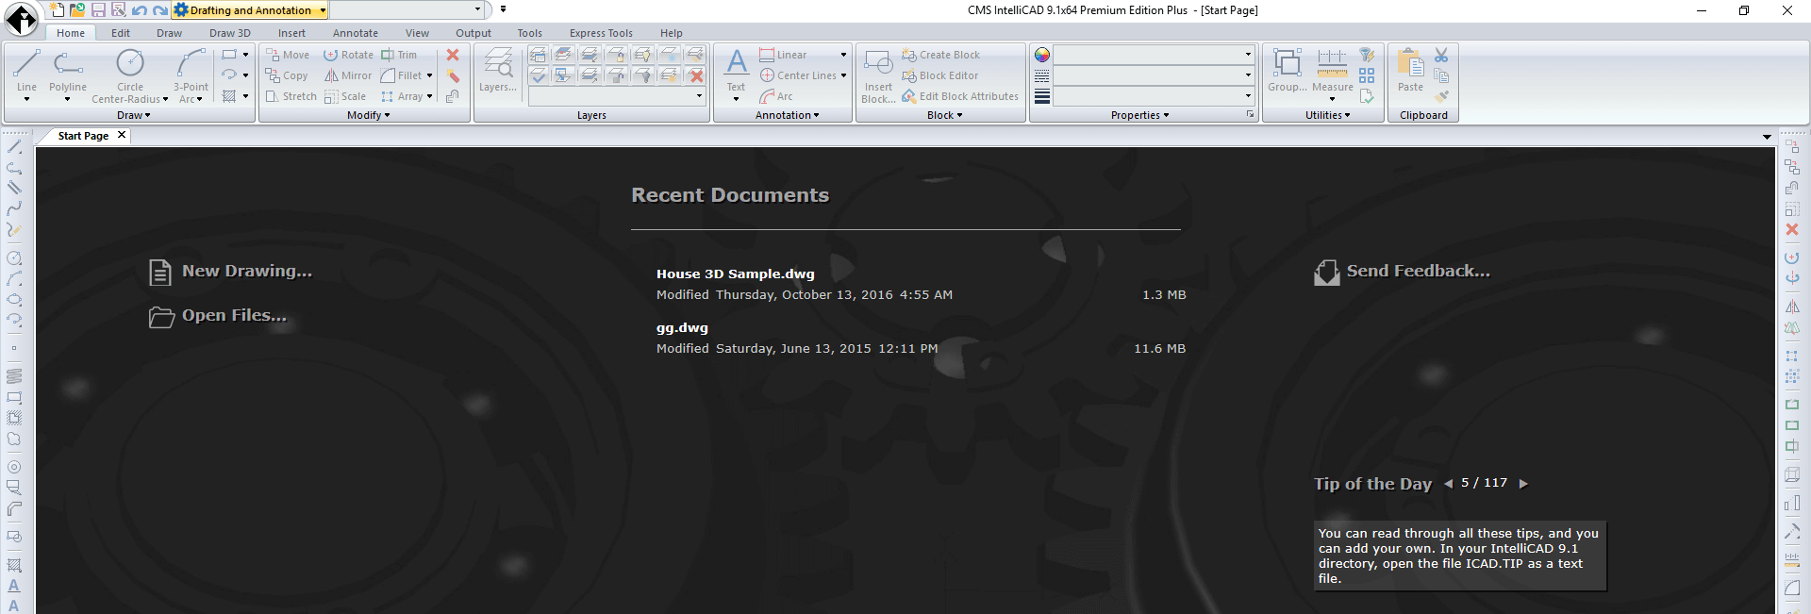Viewport: 1811px width, 614px height.
Task: Expand the Properties panel
Action: point(1139,115)
